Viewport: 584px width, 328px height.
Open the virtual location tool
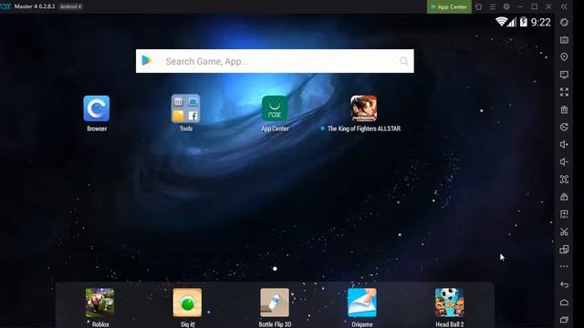pyautogui.click(x=564, y=56)
